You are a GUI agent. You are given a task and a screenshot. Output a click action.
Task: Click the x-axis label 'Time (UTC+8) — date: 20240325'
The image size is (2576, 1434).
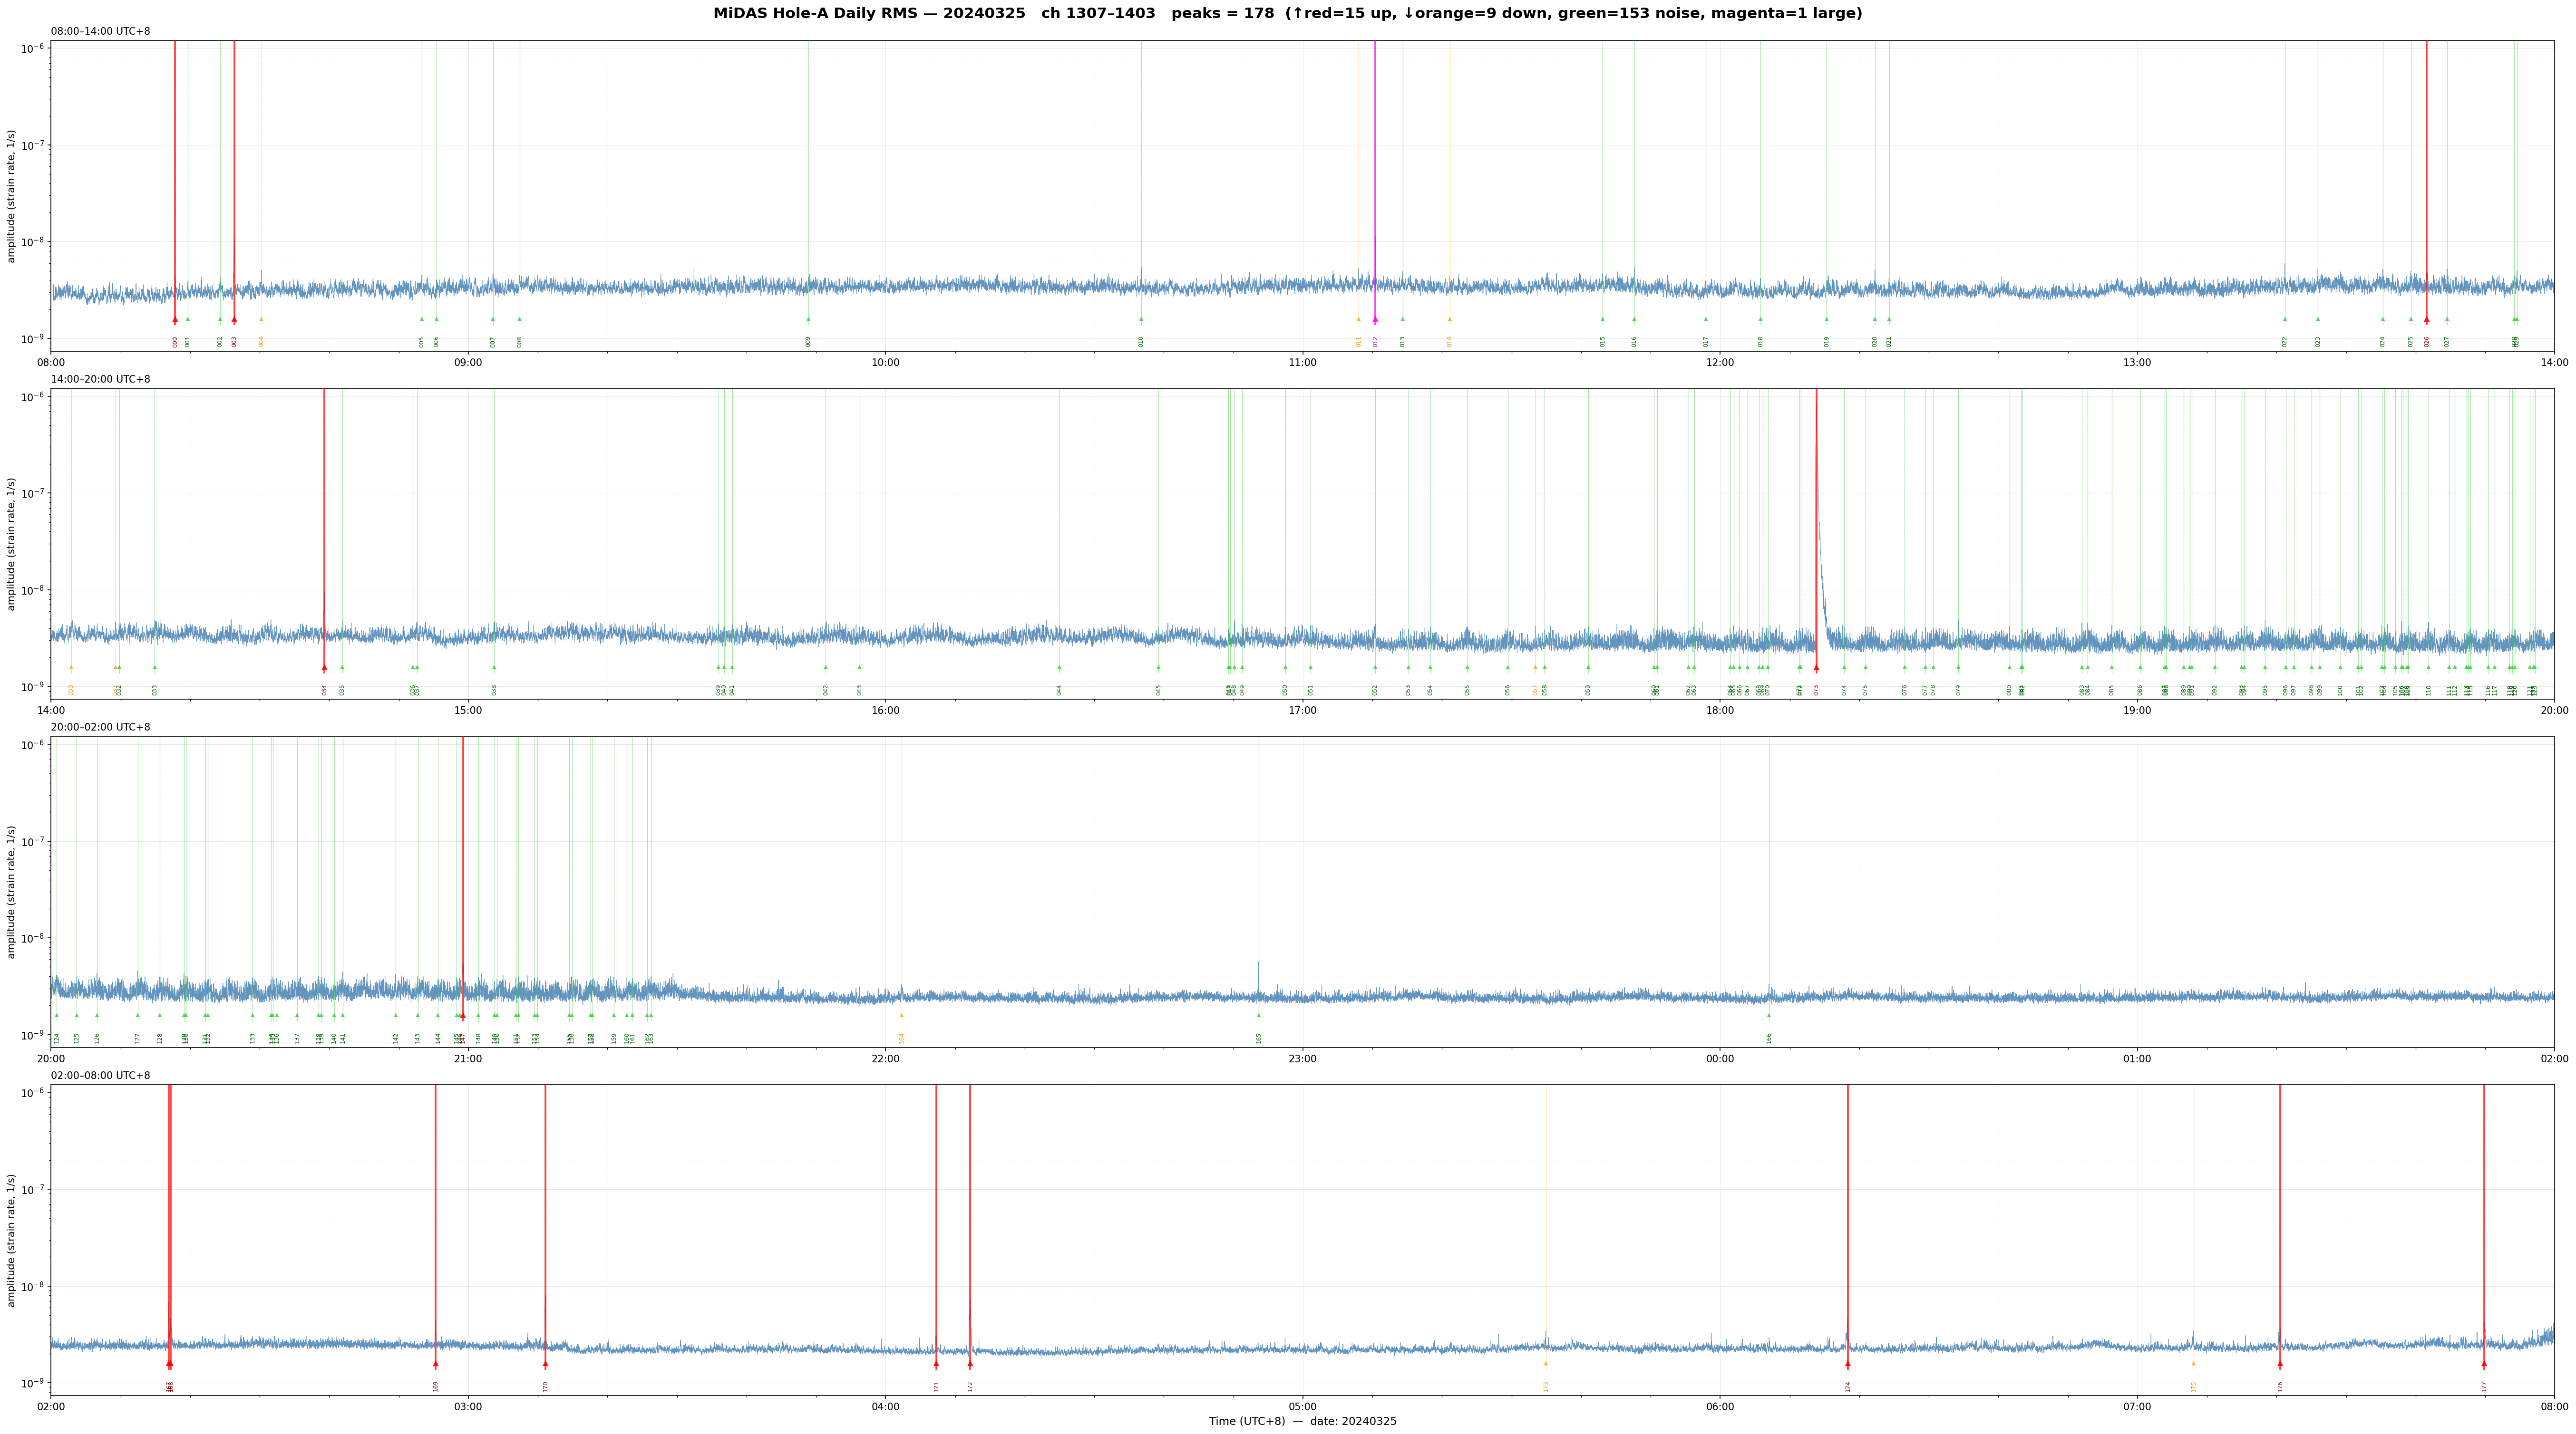tap(1302, 1421)
